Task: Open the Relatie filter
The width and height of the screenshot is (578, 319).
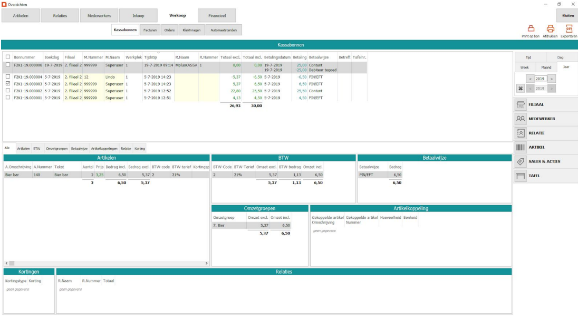Action: [x=545, y=133]
